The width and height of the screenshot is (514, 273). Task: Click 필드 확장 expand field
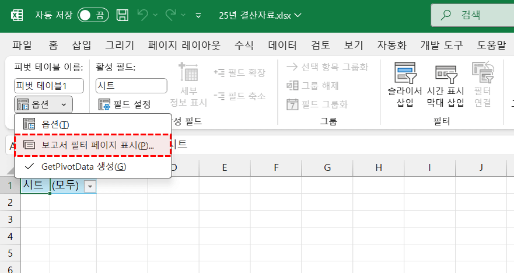tap(240, 72)
